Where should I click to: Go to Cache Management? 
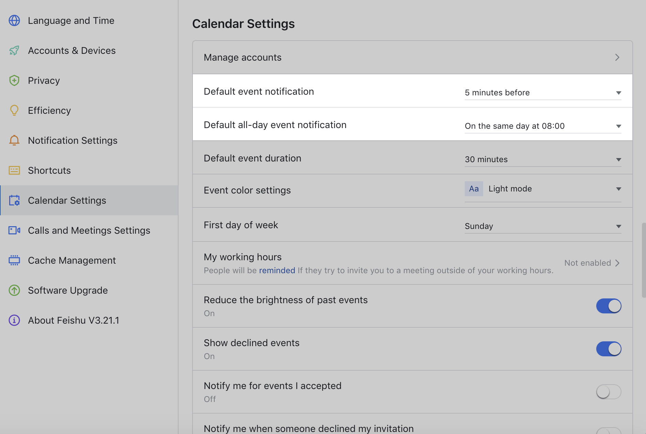point(89,260)
